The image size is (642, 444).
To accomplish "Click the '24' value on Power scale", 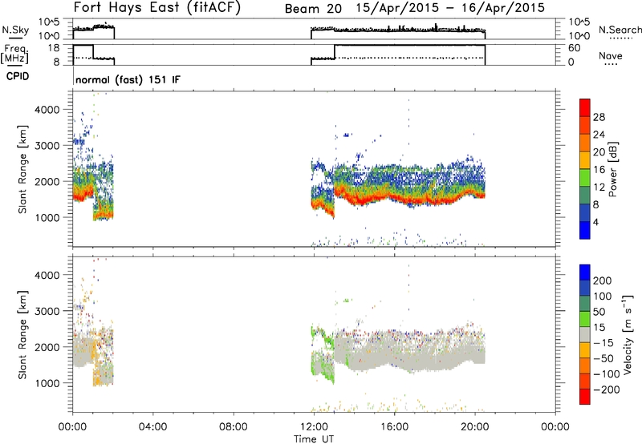I will click(599, 135).
